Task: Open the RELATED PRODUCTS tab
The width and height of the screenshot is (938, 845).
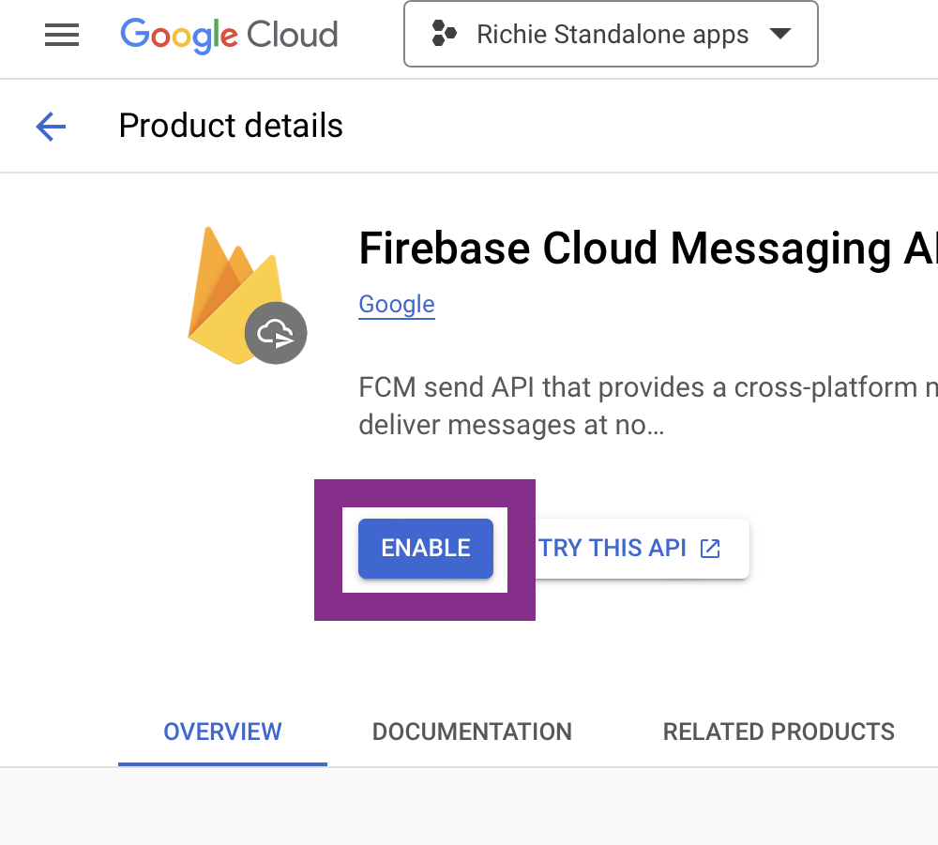Action: (779, 732)
